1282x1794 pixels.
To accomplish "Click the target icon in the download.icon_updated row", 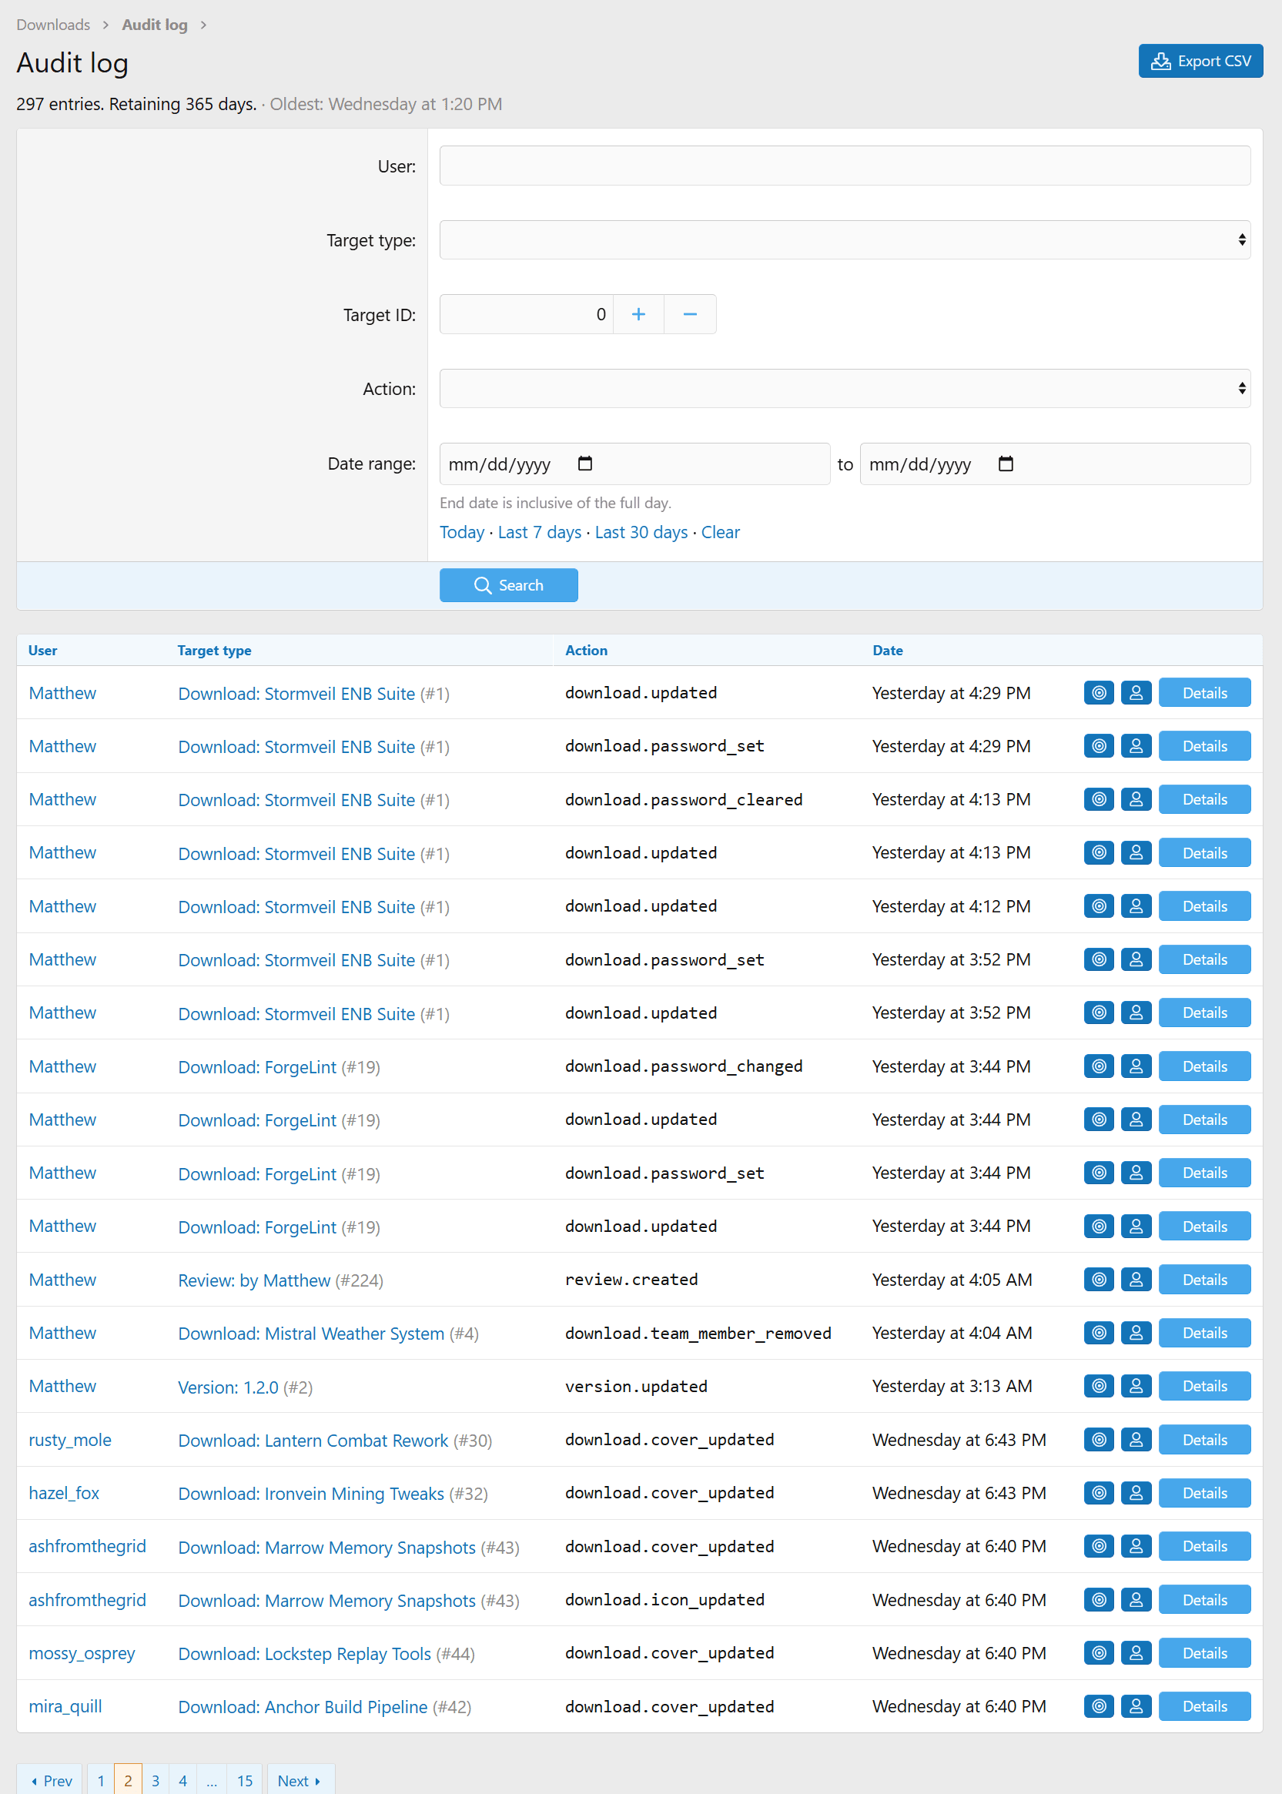I will click(x=1098, y=1599).
